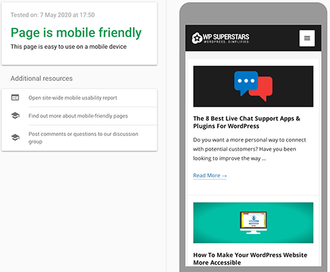The width and height of the screenshot is (330, 272).
Task: Open The 8 Best Live Chat Support Apps article title
Action: [246, 122]
